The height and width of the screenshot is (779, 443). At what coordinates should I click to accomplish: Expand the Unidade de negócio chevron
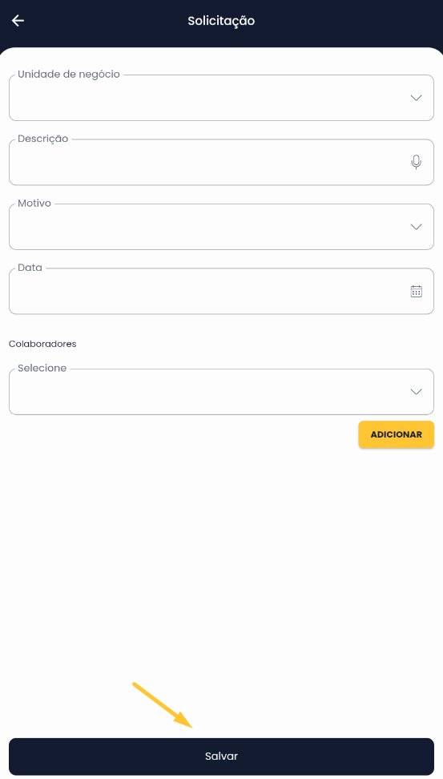[x=417, y=98]
